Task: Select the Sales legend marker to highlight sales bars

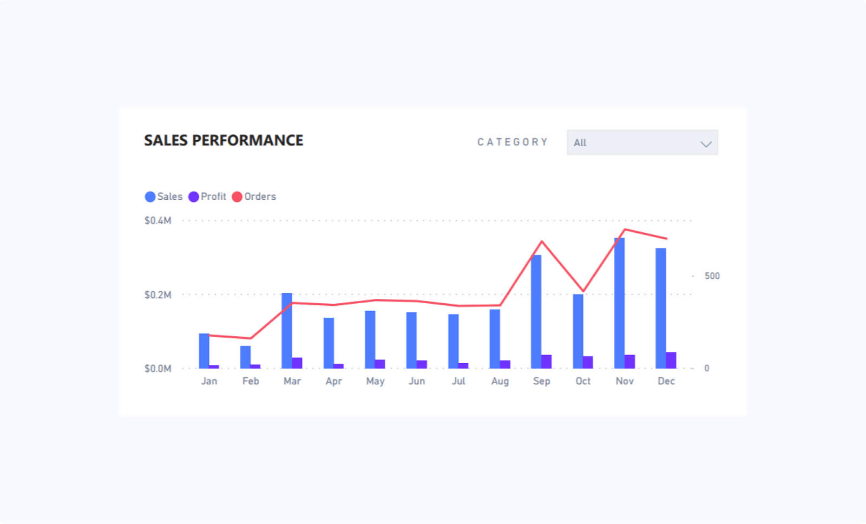Action: pyautogui.click(x=150, y=196)
